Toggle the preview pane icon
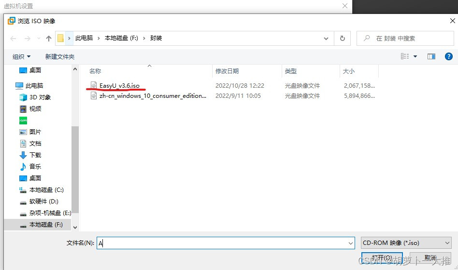 (x=431, y=56)
